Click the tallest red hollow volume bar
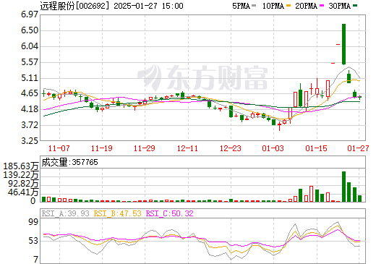 coord(312,194)
